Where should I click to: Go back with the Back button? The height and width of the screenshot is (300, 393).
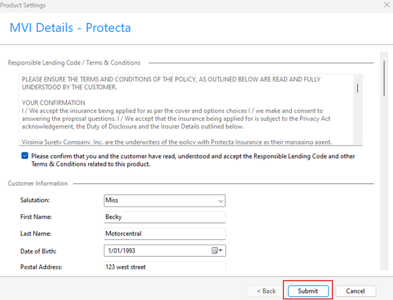pos(265,290)
